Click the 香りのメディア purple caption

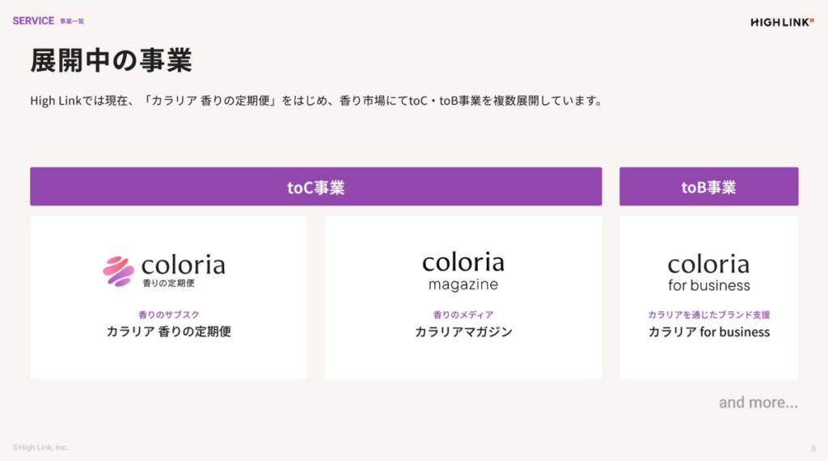click(x=463, y=315)
